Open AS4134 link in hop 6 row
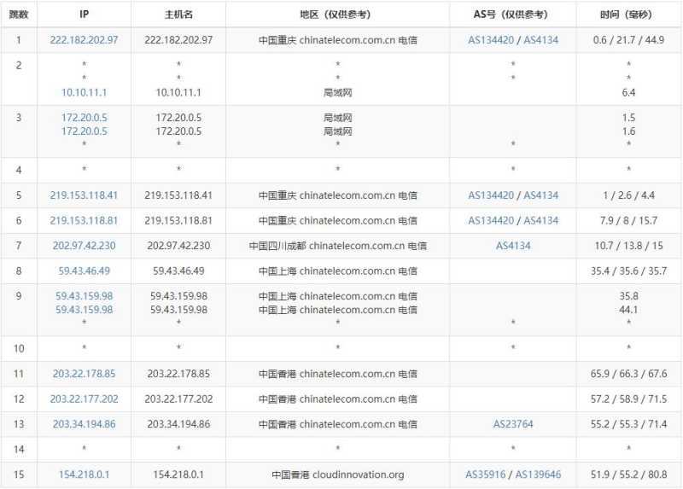 540,220
